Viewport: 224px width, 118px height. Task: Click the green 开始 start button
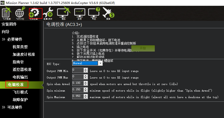coord(143,48)
